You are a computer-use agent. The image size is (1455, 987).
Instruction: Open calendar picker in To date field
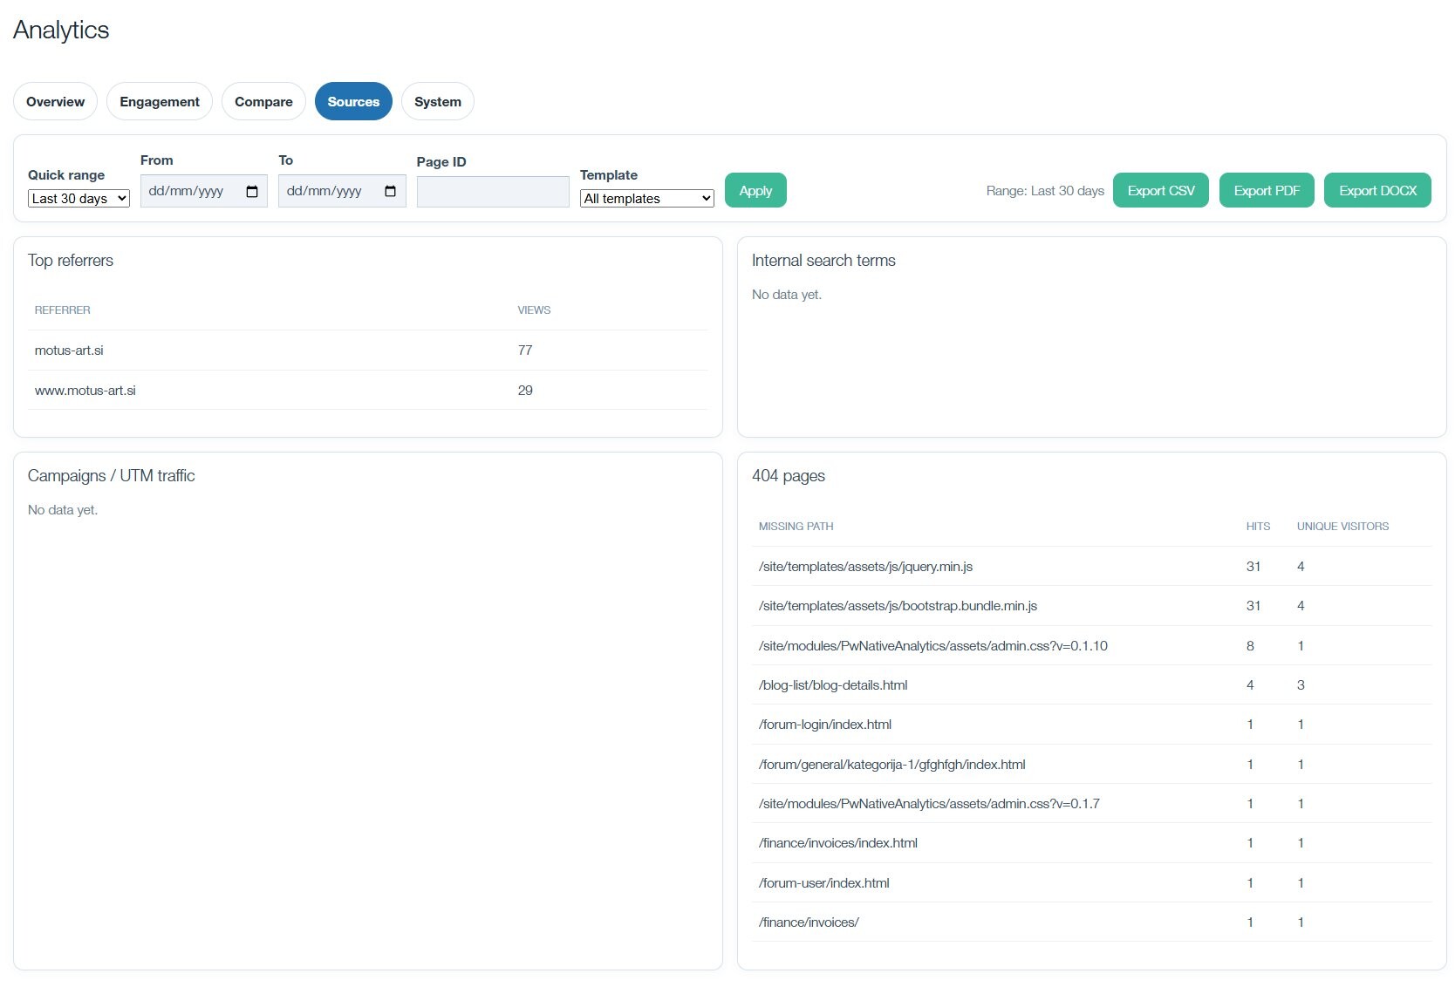coord(390,192)
